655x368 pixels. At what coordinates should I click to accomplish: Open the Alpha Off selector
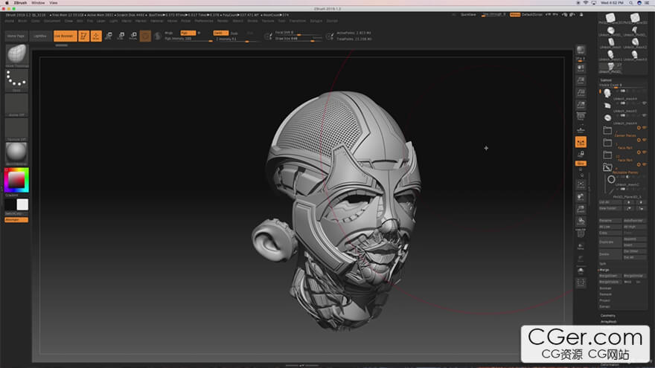pos(16,104)
